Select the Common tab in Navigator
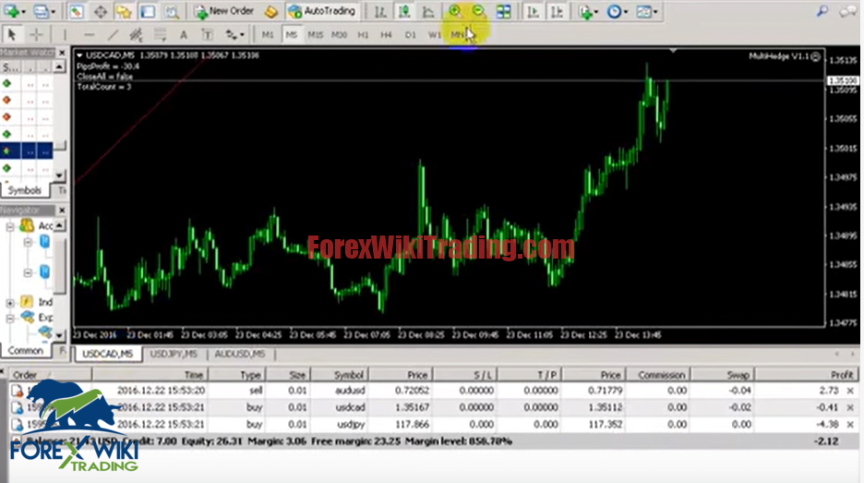Screen dimensions: 864x483 25,351
